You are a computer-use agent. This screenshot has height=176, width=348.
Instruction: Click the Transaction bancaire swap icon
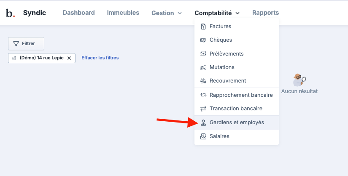tap(203, 109)
